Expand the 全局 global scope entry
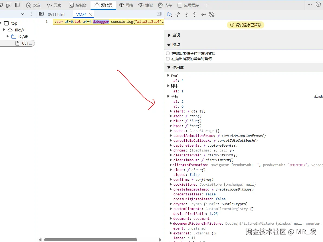Image resolution: width=323 pixels, height=242 pixels. coord(168,96)
